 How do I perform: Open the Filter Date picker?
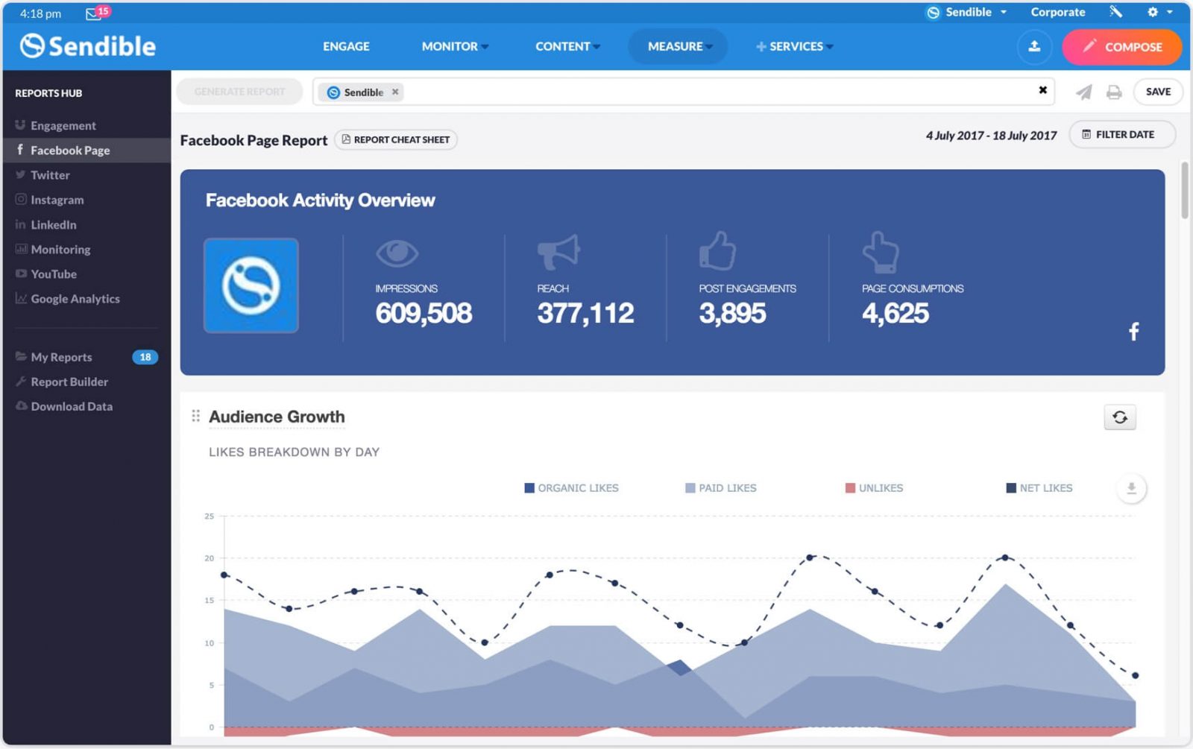point(1122,134)
